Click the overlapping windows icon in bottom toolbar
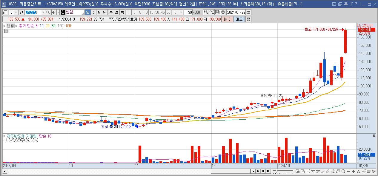The width and height of the screenshot is (378, 176). click(x=303, y=172)
